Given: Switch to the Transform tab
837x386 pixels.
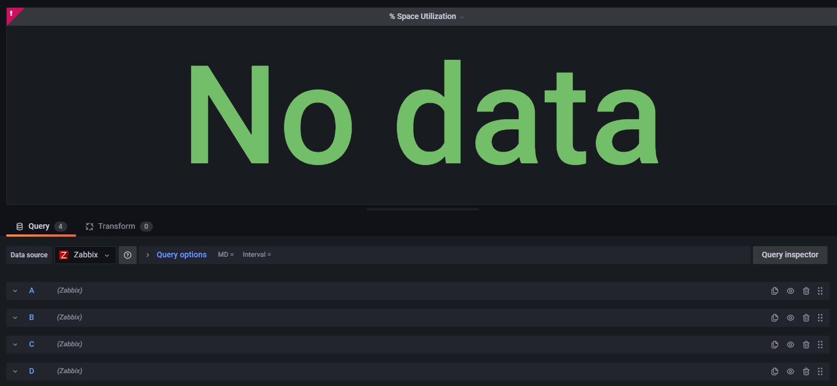Looking at the screenshot, I should tap(116, 226).
